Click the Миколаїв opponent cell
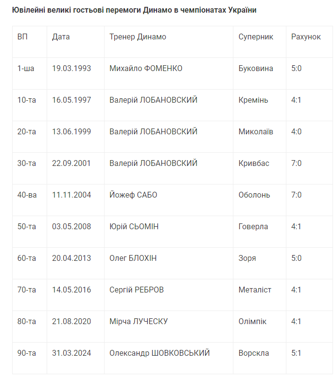The image size is (335, 383). (x=256, y=132)
